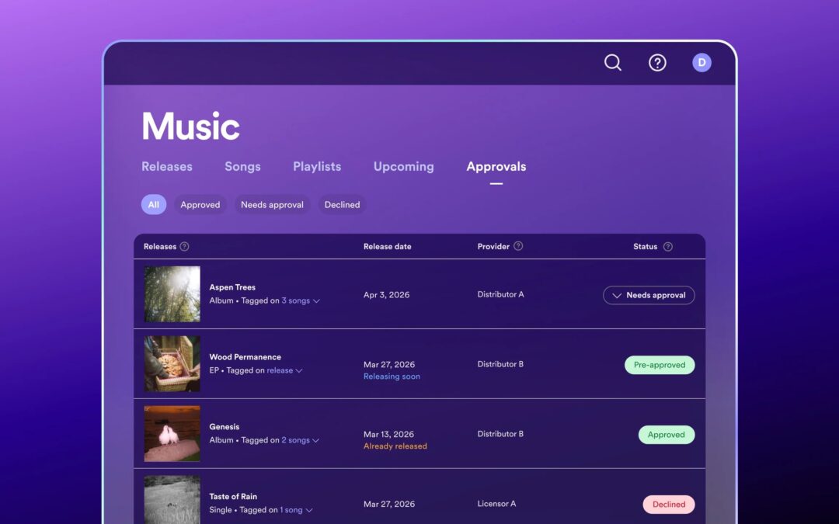The image size is (839, 524).
Task: Click the Pre-approved status badge
Action: point(660,364)
